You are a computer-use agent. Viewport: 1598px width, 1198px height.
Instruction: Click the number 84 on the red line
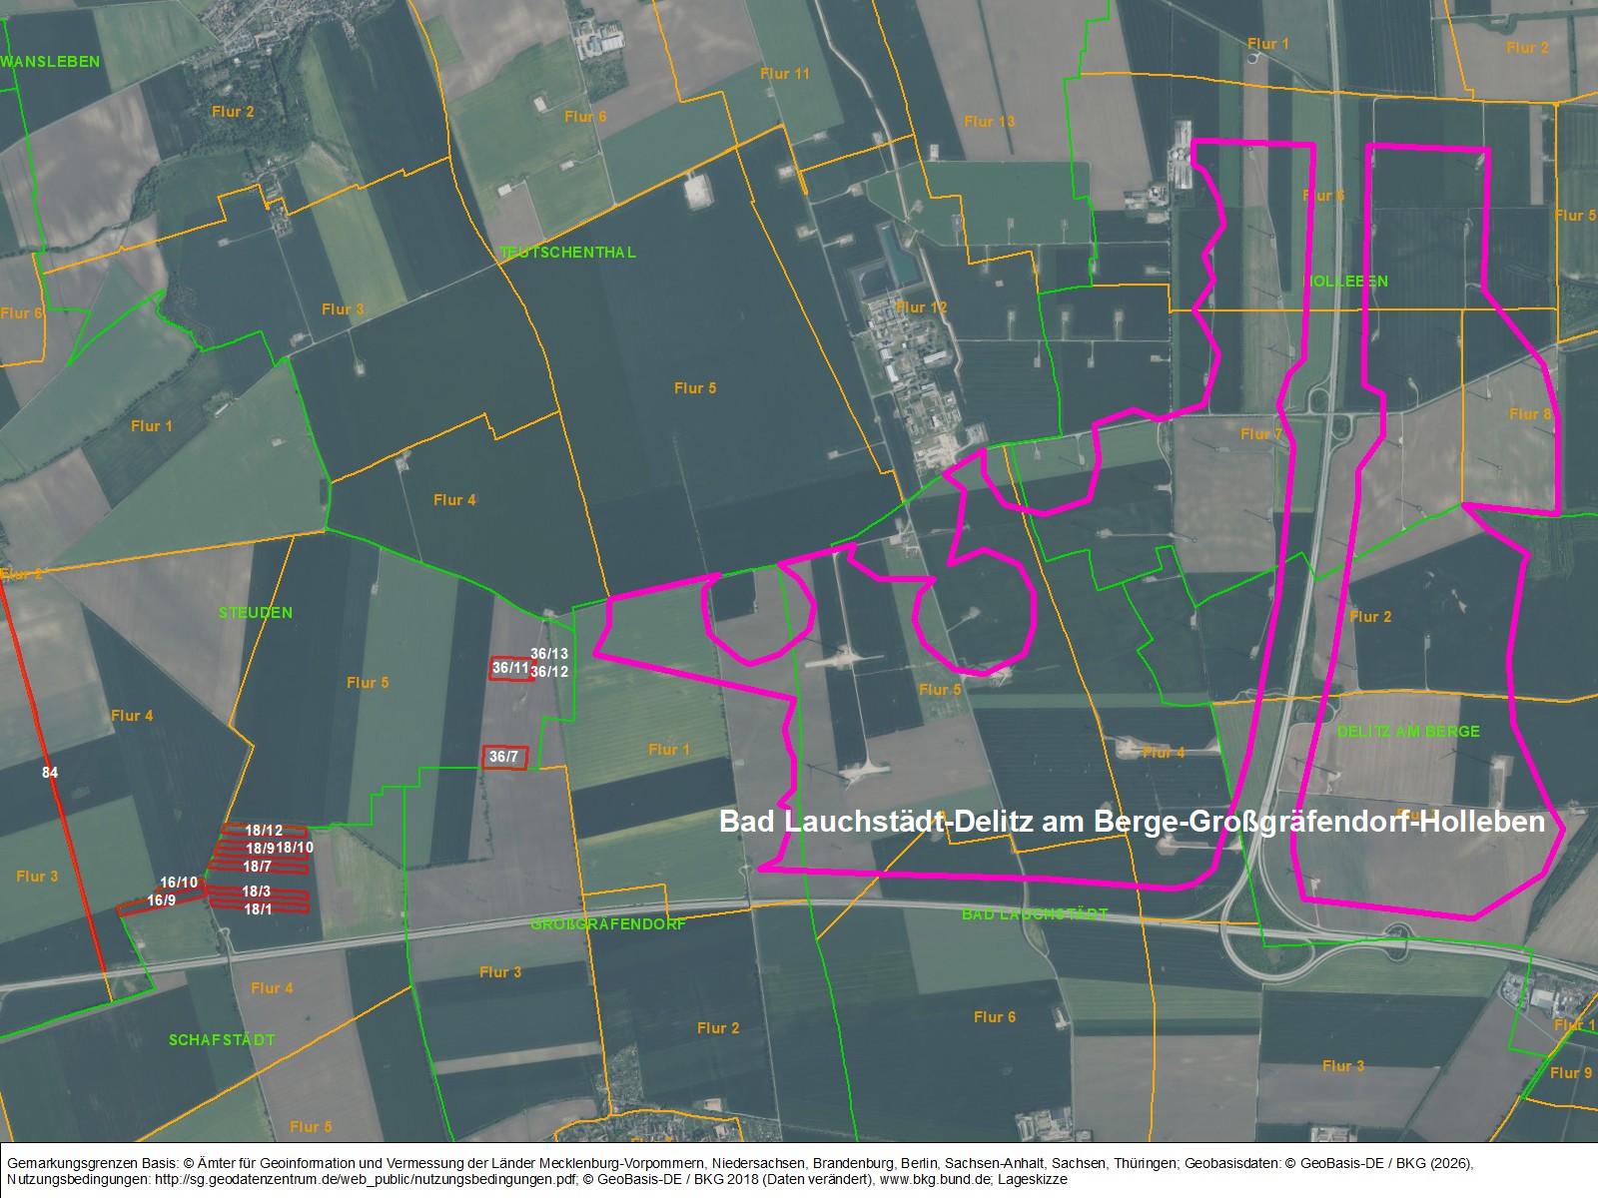[50, 773]
